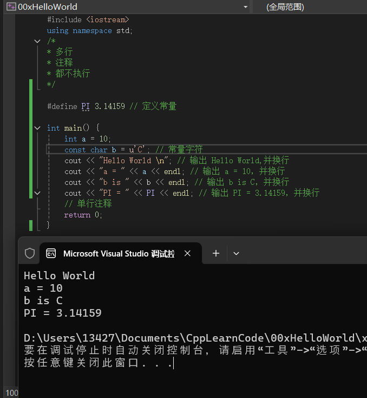Click the 'a = 10' console output line
Viewport: 367px width, 398px height.
43,288
